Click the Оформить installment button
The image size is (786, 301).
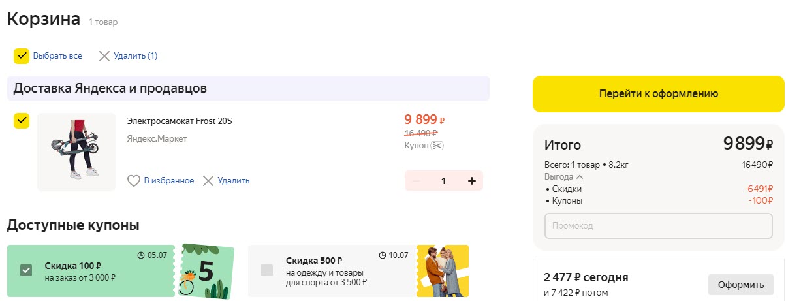pyautogui.click(x=741, y=285)
